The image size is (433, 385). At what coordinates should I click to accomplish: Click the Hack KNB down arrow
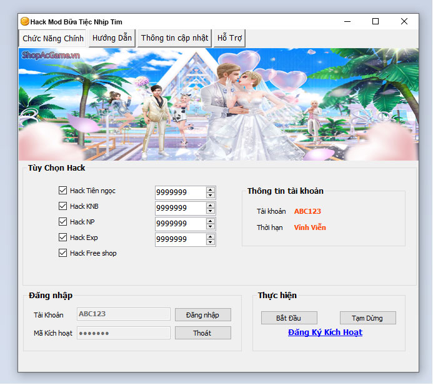pos(211,211)
